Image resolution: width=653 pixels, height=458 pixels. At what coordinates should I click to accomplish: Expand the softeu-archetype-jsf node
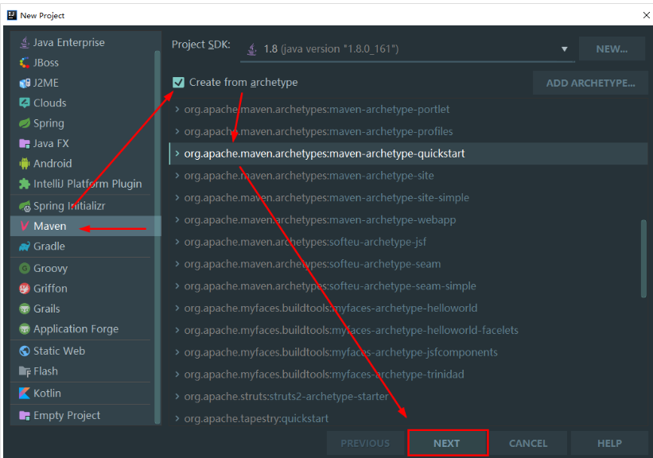(177, 242)
